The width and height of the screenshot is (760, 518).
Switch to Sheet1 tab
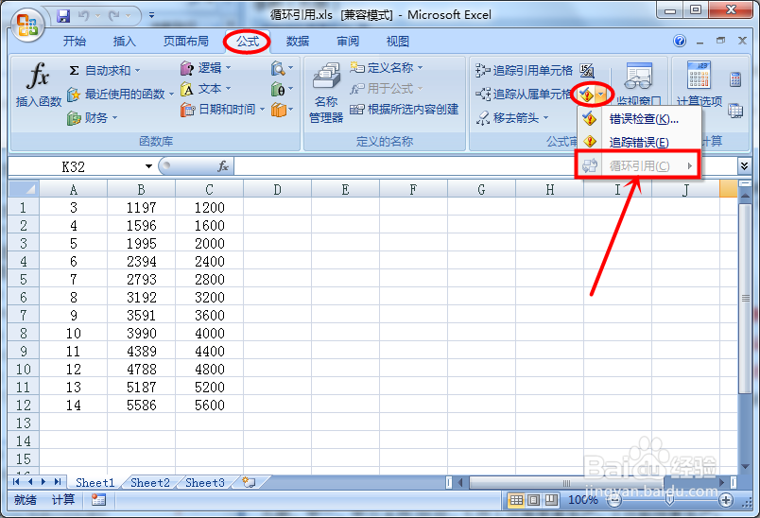[95, 483]
